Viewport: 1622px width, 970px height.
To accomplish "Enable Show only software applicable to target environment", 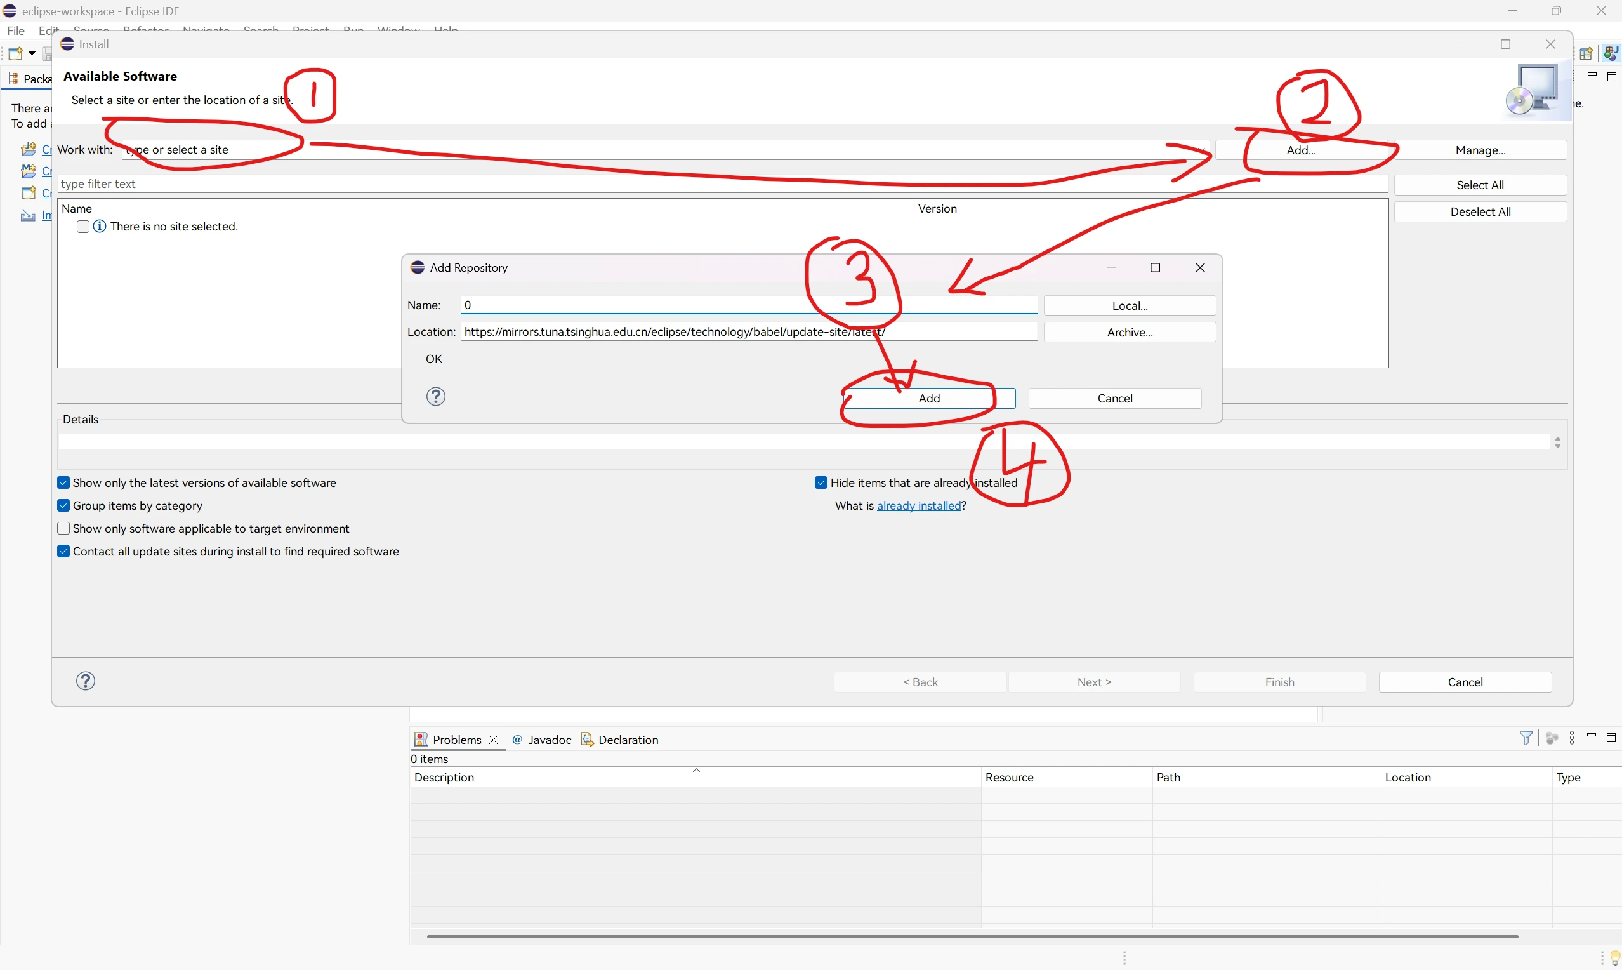I will tap(63, 529).
